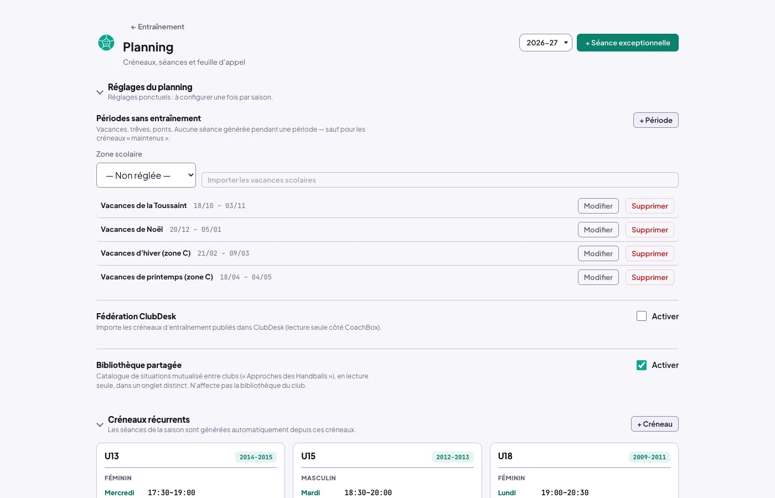The width and height of the screenshot is (775, 498).
Task: Click the Lundi 19:00-20:30 slot
Action: (543, 492)
